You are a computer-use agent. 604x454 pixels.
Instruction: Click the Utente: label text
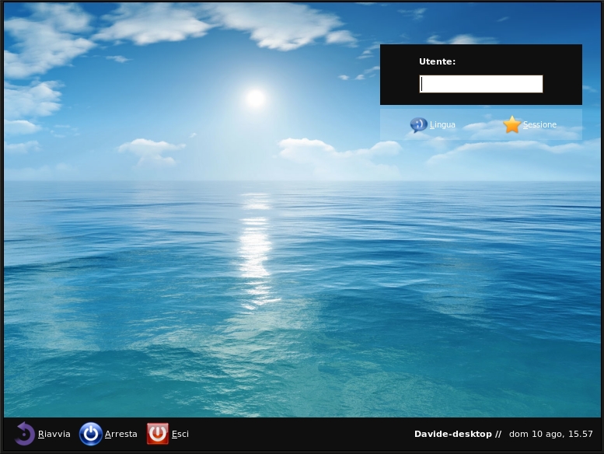click(x=437, y=61)
